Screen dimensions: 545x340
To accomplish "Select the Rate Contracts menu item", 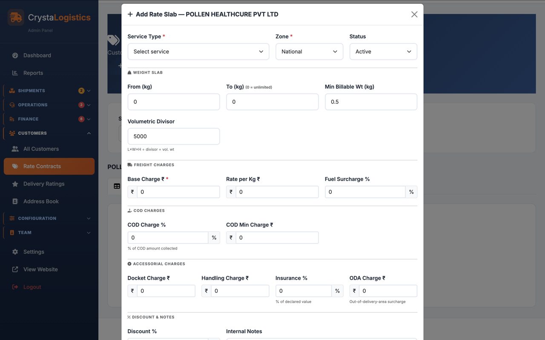I will [49, 166].
